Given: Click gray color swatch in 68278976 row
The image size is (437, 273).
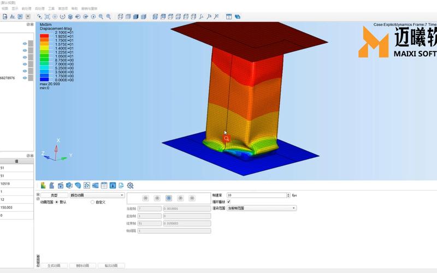Looking at the screenshot, I should coord(31,78).
